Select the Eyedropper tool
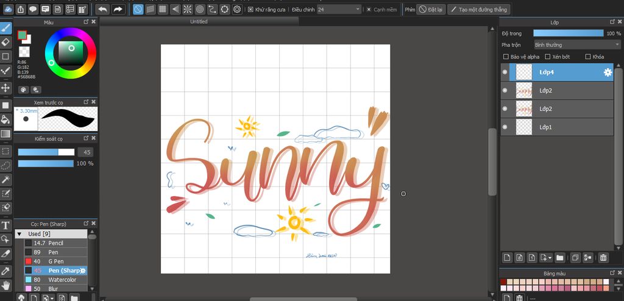Screen dimensions: 624x301 5,271
